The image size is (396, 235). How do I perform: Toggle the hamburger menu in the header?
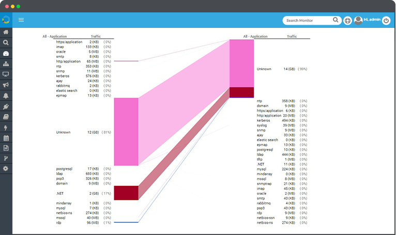(x=21, y=20)
